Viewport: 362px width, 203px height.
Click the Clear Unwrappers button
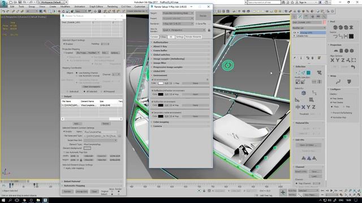click(x=92, y=87)
